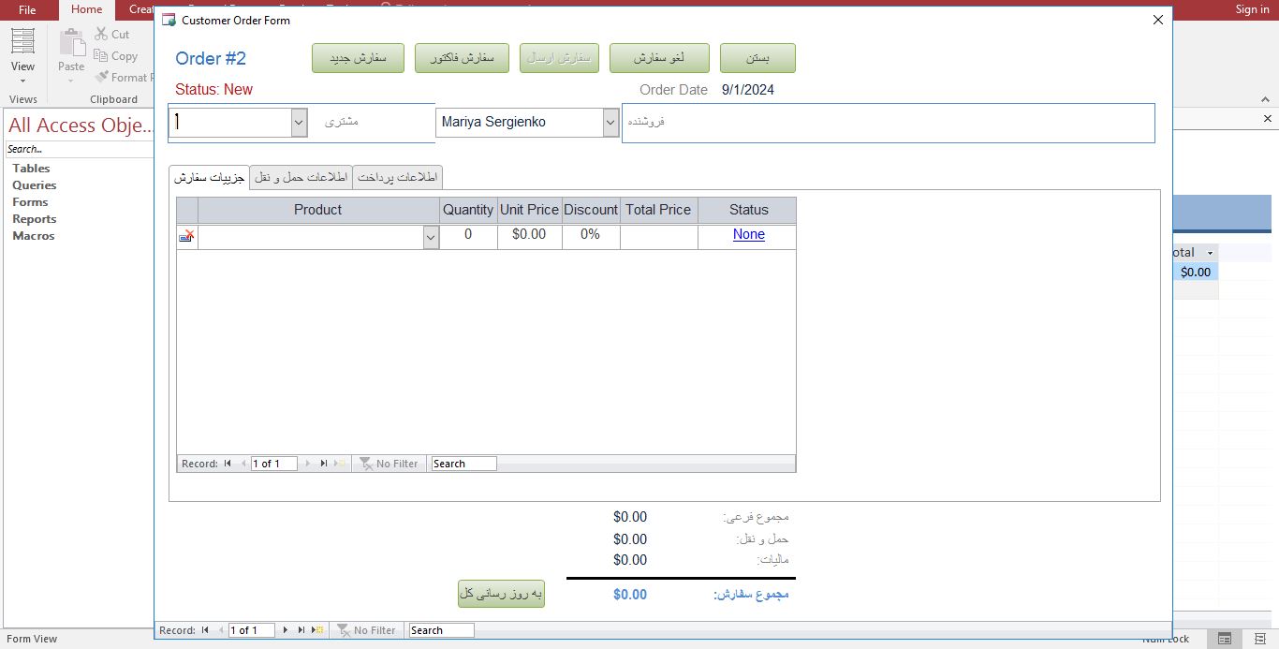This screenshot has width=1279, height=649.
Task: Go to previous record in order details subform
Action: (x=243, y=464)
